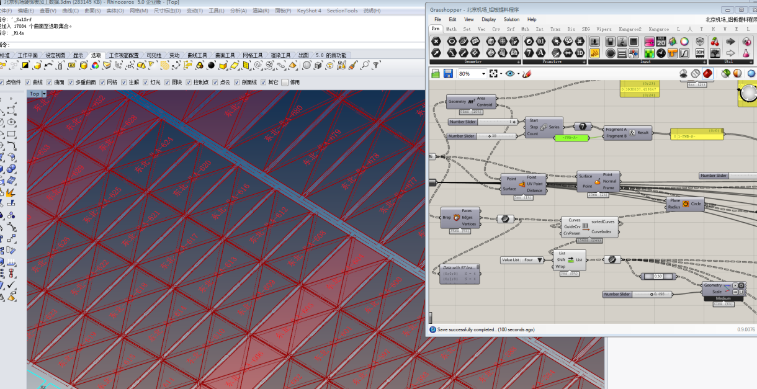Uncheck the 曲线 selection filter checkbox
Image resolution: width=757 pixels, height=389 pixels.
(x=29, y=83)
